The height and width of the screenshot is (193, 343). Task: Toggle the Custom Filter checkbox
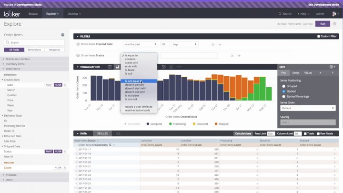coord(319,36)
